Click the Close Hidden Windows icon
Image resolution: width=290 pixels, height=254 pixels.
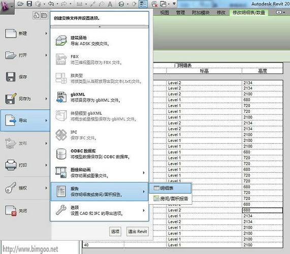(x=154, y=4)
